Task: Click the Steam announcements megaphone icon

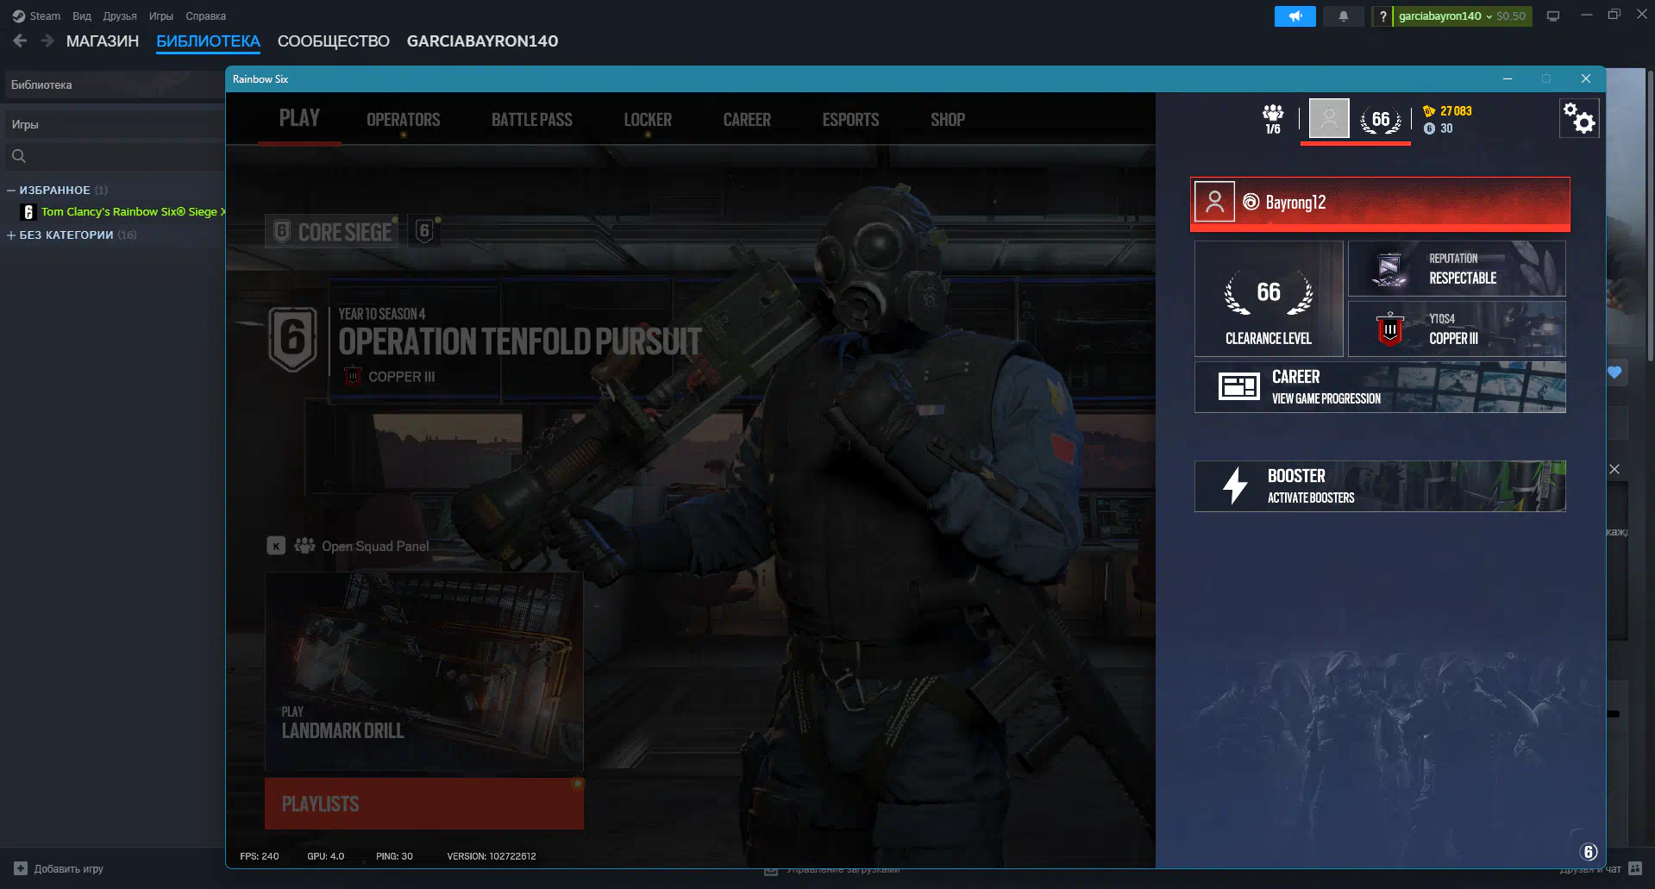Action: (1295, 16)
